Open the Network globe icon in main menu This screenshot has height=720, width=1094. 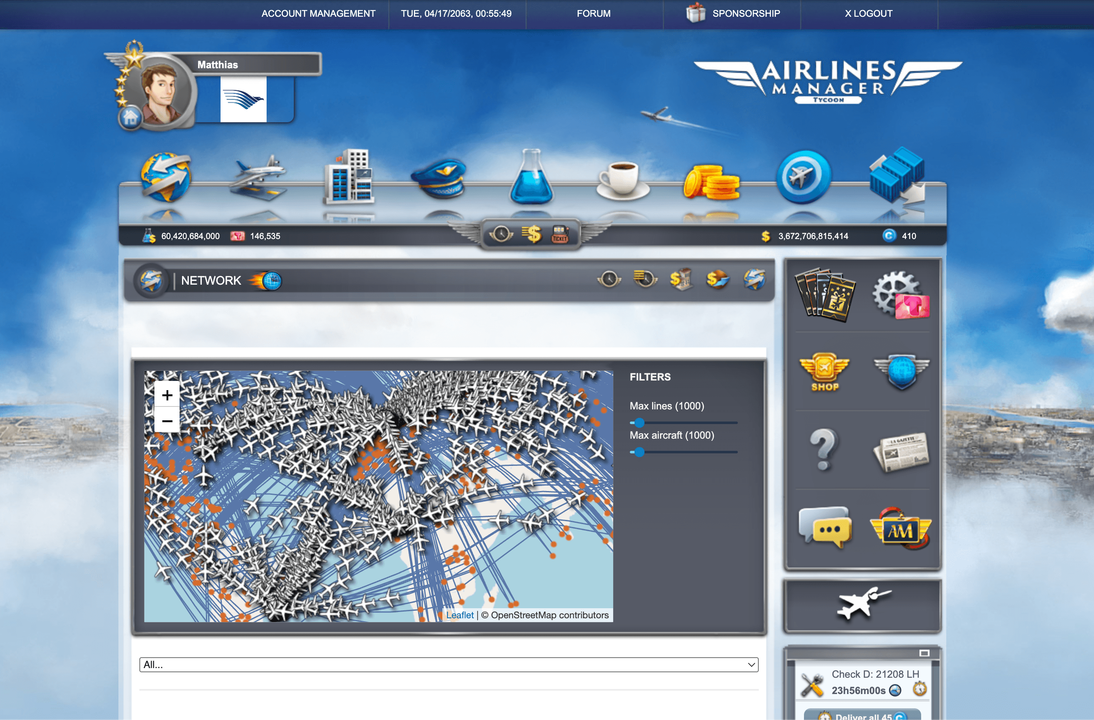[x=165, y=177]
